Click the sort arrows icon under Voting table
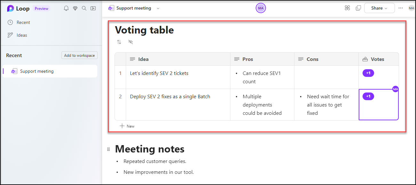Viewport: 416px width, 185px height. point(119,42)
